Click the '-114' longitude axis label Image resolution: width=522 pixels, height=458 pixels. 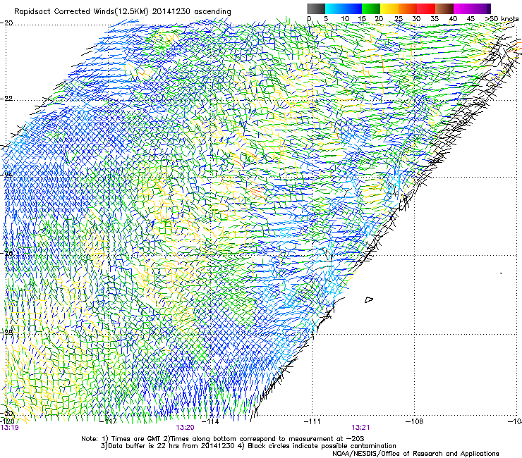point(211,421)
